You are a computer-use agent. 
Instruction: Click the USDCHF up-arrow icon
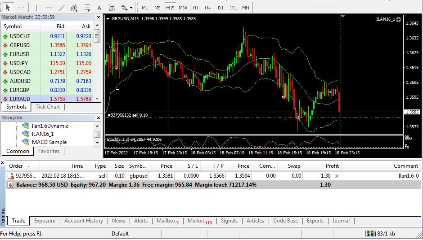pyautogui.click(x=5, y=36)
